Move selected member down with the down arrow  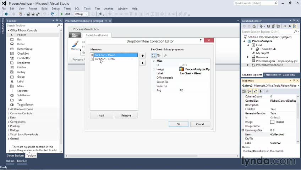[142, 63]
